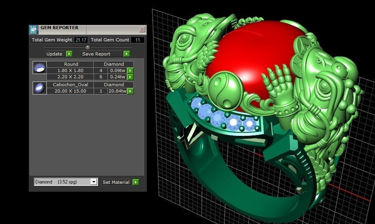This screenshot has height=224, width=375.
Task: Select the Cabochon_Oval gem thumbnail
Action: [40, 88]
